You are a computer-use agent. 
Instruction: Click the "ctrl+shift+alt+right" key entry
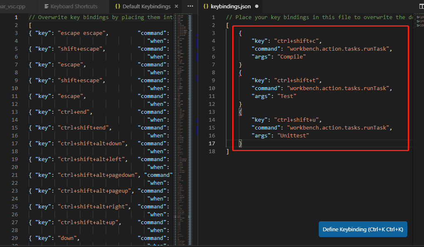pyautogui.click(x=94, y=207)
